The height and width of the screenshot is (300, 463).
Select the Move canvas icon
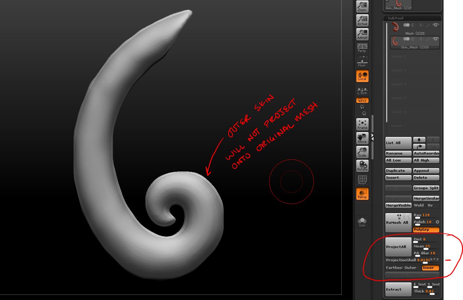362,138
